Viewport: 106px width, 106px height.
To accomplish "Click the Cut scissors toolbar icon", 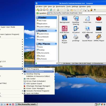I will 58,10.
